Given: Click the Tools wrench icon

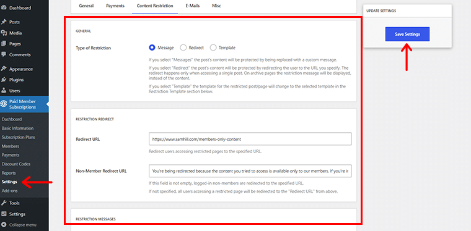Looking at the screenshot, I should tap(3, 203).
